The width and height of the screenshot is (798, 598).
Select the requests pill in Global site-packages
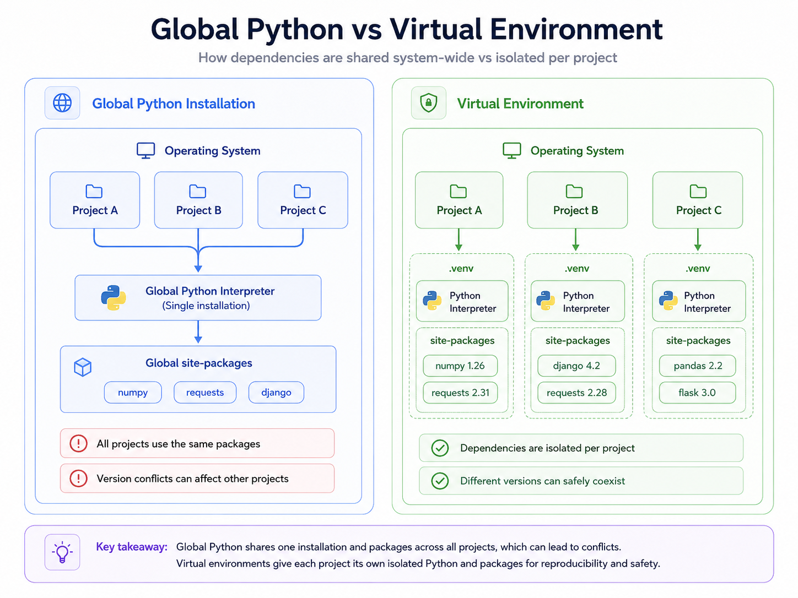click(205, 393)
